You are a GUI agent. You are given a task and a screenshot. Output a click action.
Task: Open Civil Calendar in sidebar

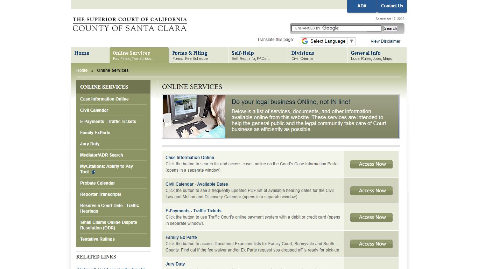[94, 110]
